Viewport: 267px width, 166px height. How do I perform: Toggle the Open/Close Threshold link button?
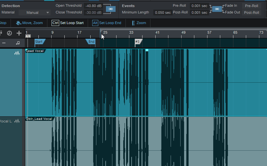point(110,9)
